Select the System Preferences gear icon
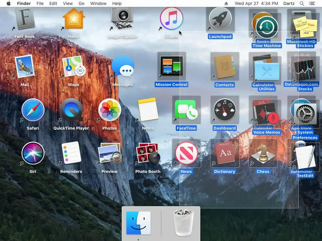 305,114
